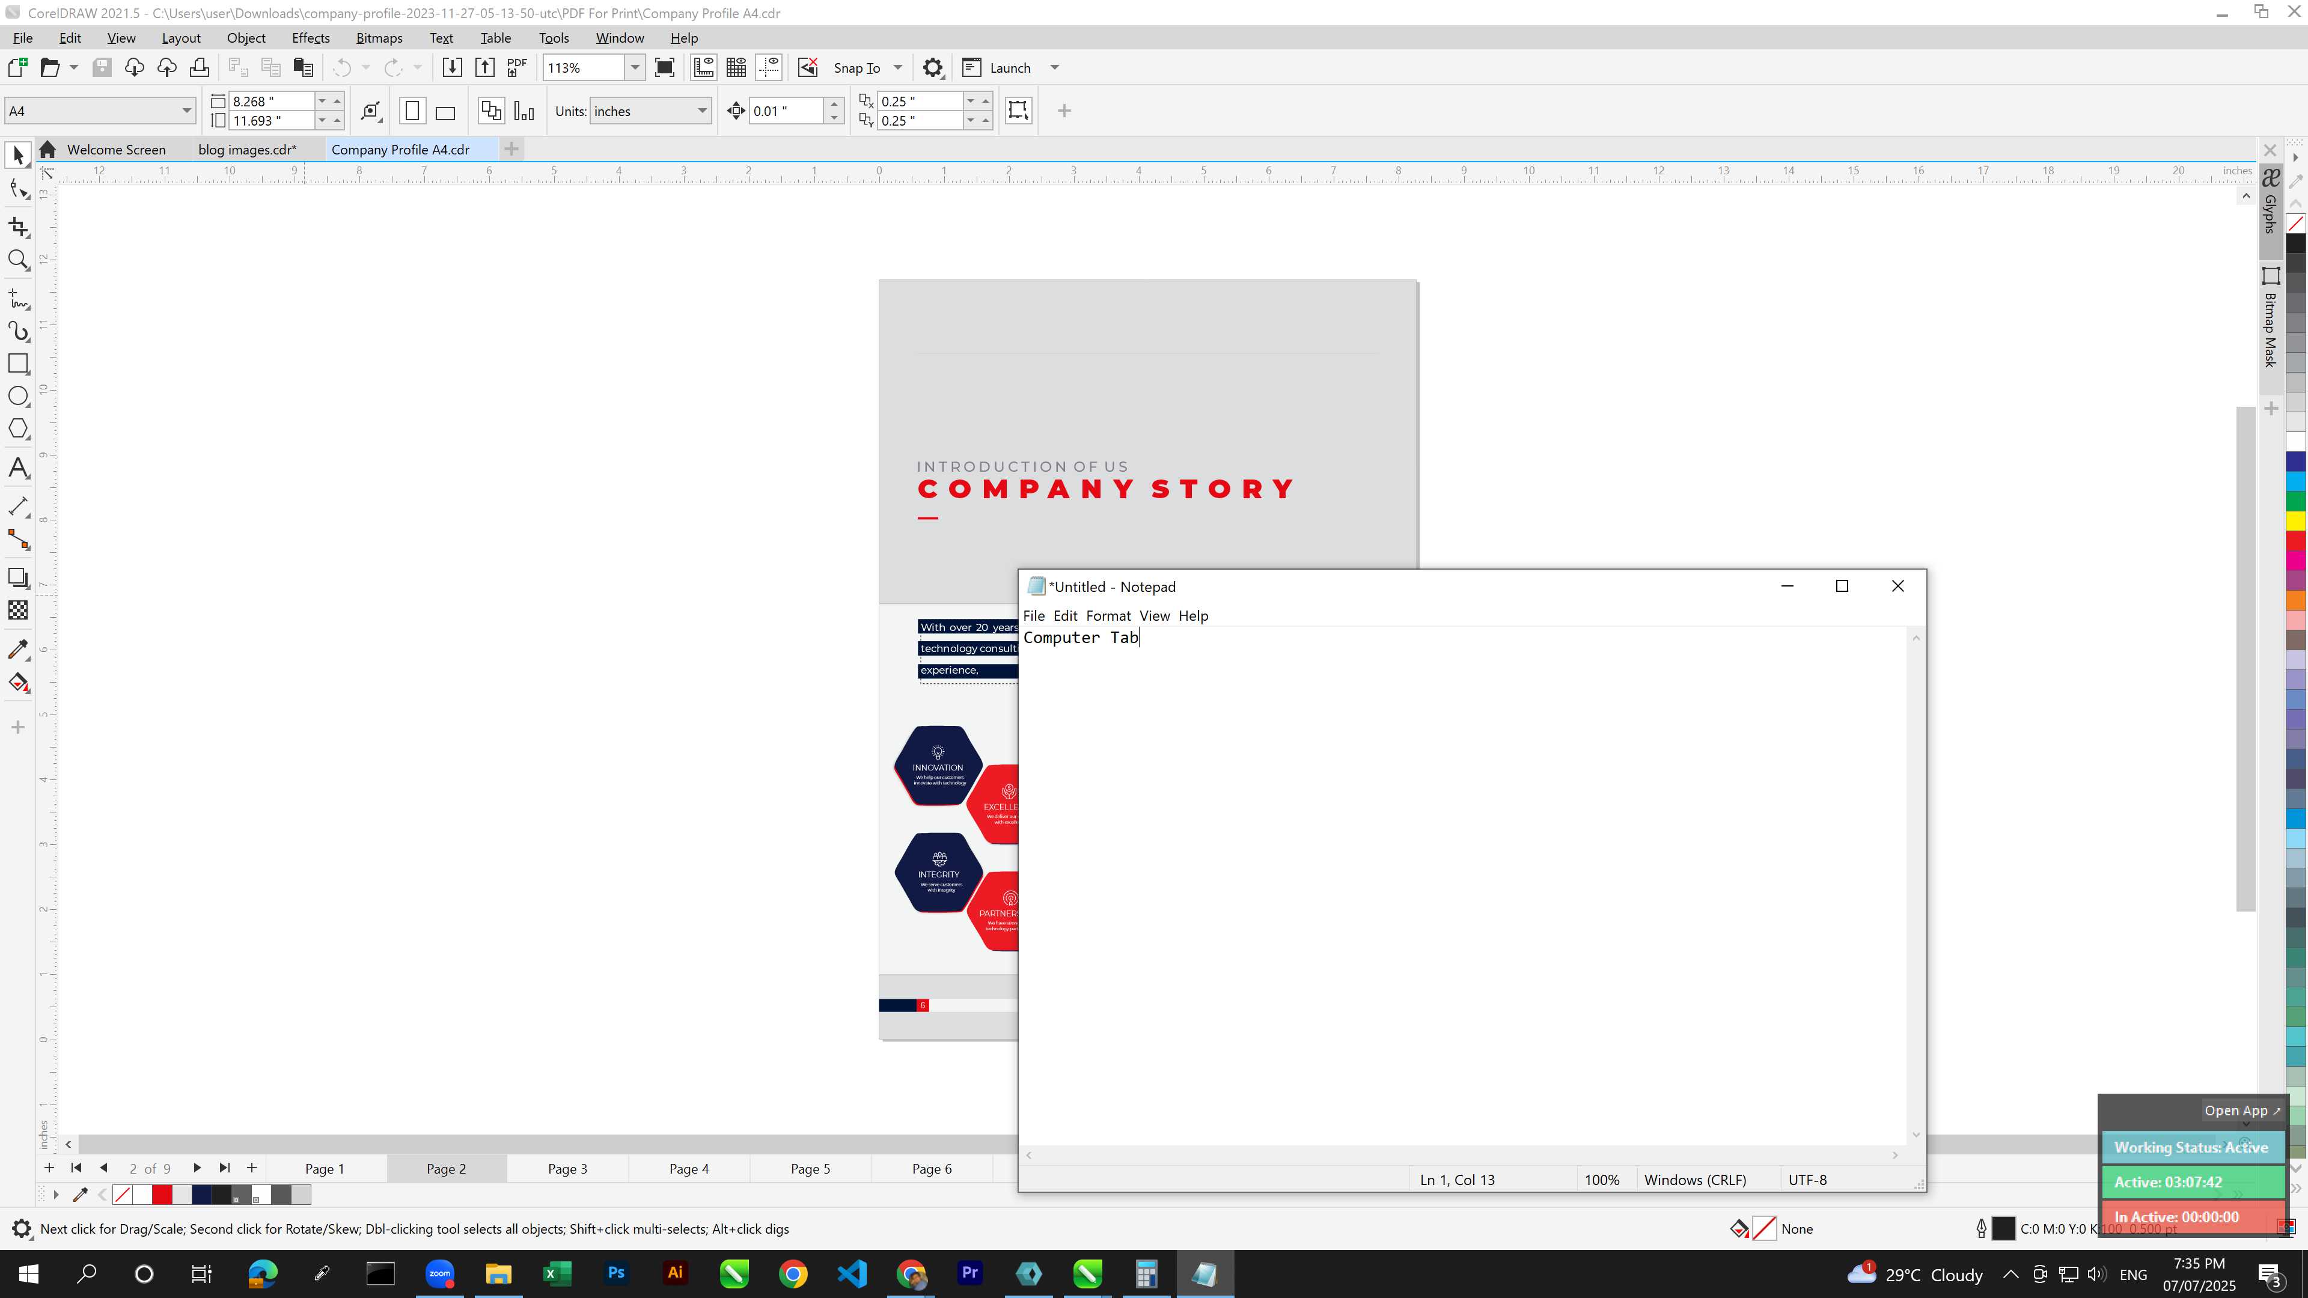This screenshot has height=1298, width=2308.
Task: Select the Drop Shadow tool
Action: 18,577
